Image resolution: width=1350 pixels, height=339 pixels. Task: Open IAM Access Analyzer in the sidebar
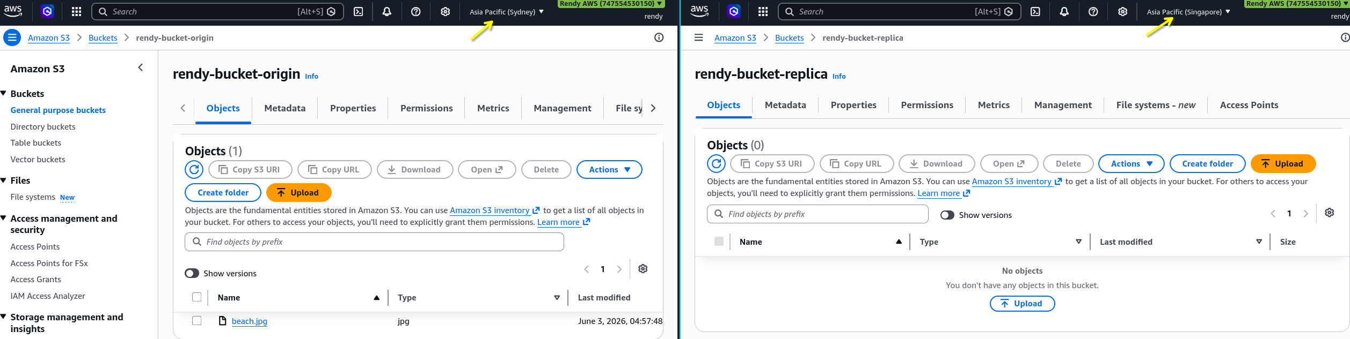tap(48, 296)
